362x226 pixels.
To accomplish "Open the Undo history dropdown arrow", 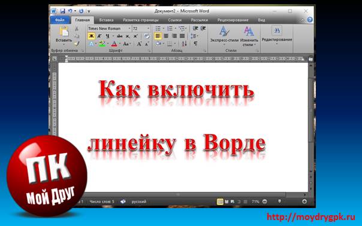I will [76, 11].
